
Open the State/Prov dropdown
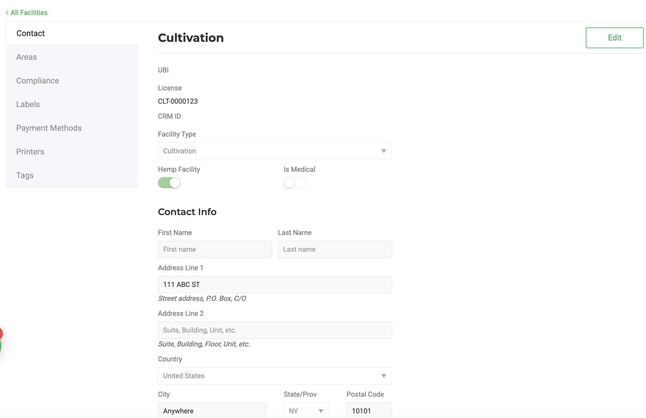[x=306, y=410]
